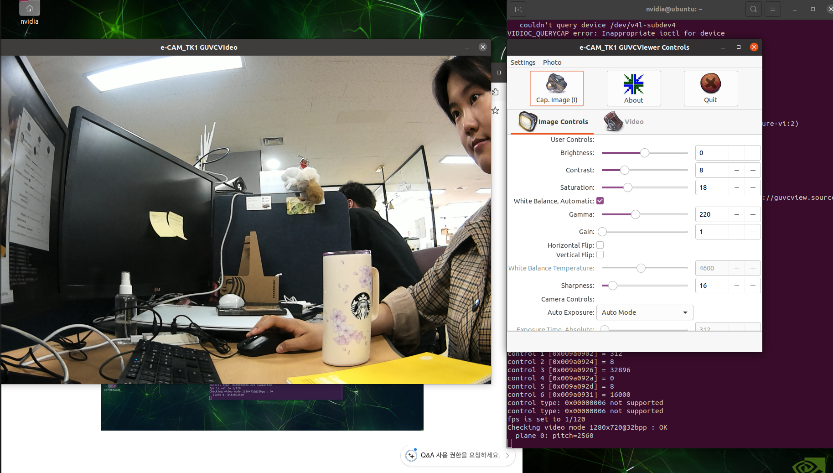Close the e-CAM_TK1 GUVCVideo window
Viewport: 833px width, 473px height.
point(483,47)
